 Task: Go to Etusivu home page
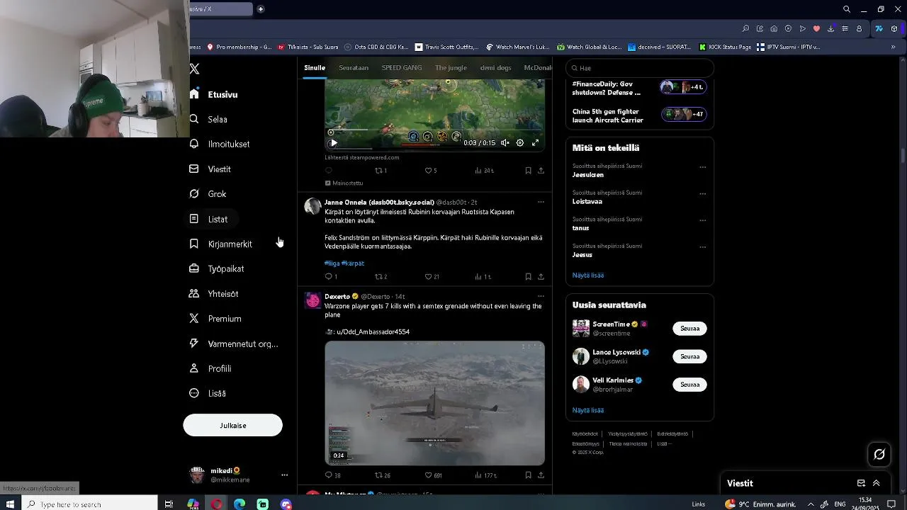click(x=213, y=94)
